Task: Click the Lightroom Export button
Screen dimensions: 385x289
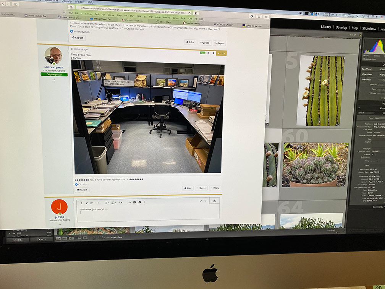Action: 42,239
